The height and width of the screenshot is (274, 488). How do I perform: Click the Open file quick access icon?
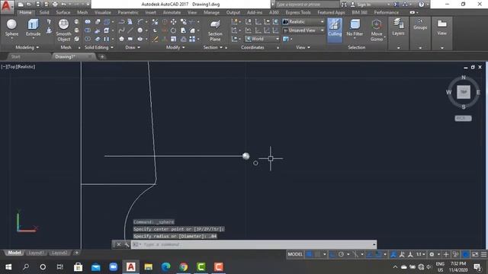point(29,5)
